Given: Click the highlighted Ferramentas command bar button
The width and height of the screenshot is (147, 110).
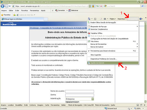Looking at the screenshot, I should point(133,19).
